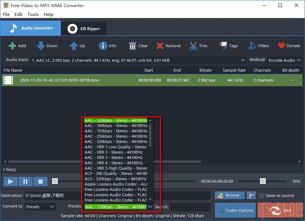Viewport: 305px width, 221px height.
Task: Choose AAC - VBR 2 - Stereo preset
Action: click(116, 152)
